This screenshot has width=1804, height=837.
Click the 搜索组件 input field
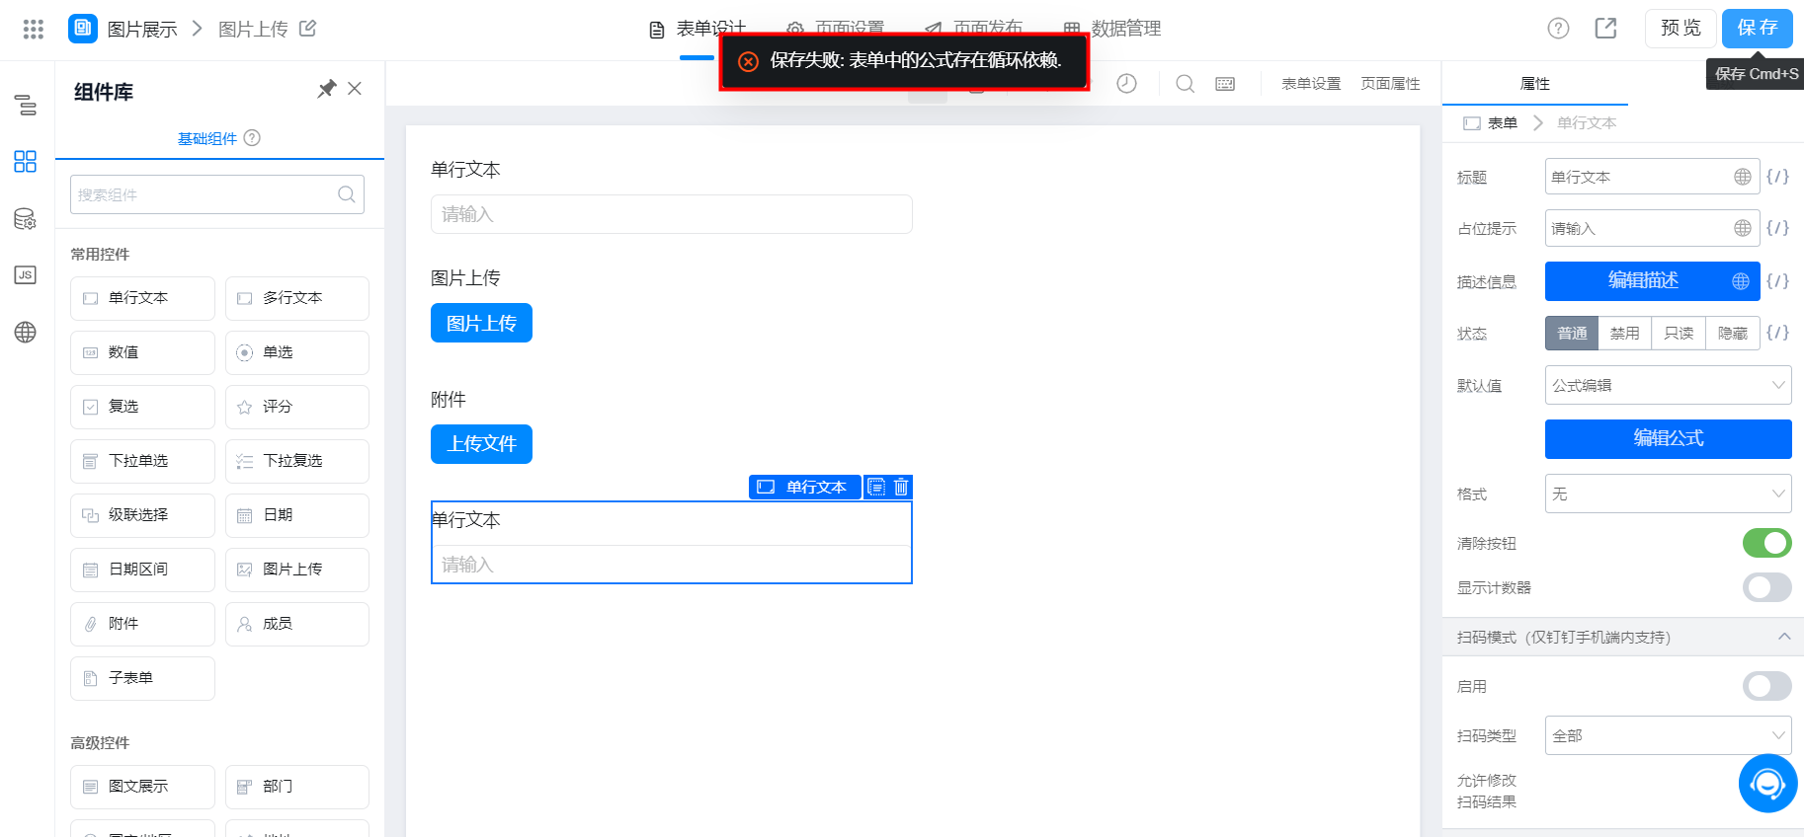click(x=217, y=194)
